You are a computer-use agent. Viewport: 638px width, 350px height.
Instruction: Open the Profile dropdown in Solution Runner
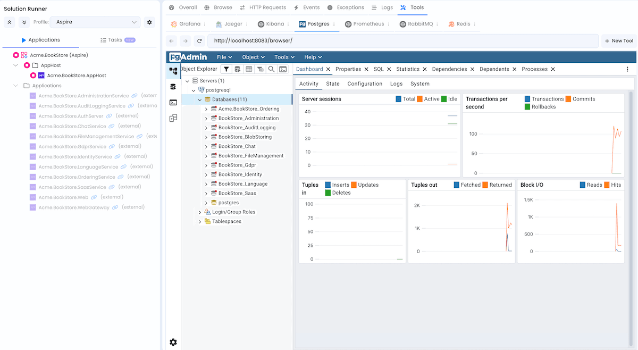tap(95, 22)
